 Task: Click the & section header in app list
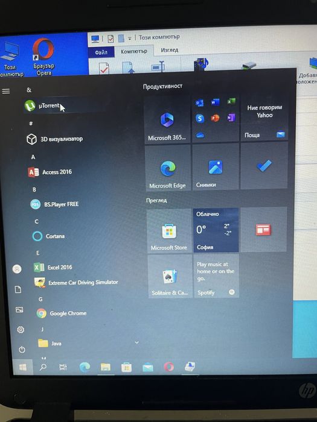[x=29, y=90]
